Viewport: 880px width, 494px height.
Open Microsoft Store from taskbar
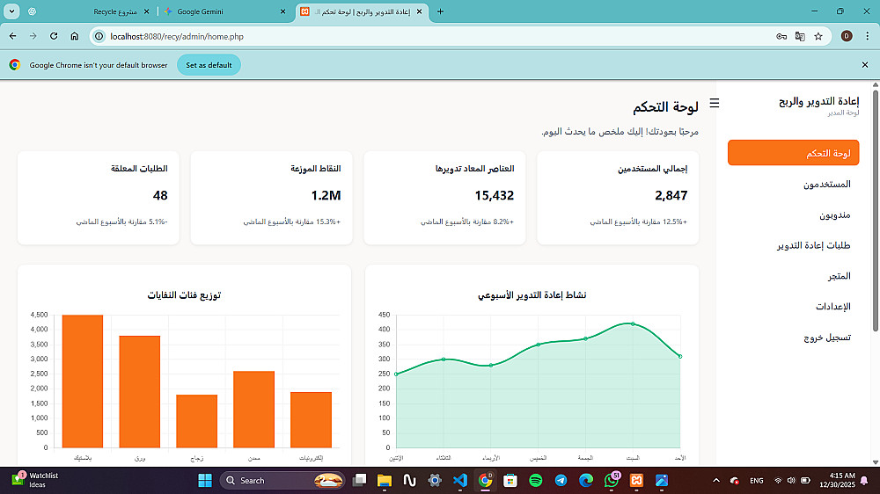[510, 481]
